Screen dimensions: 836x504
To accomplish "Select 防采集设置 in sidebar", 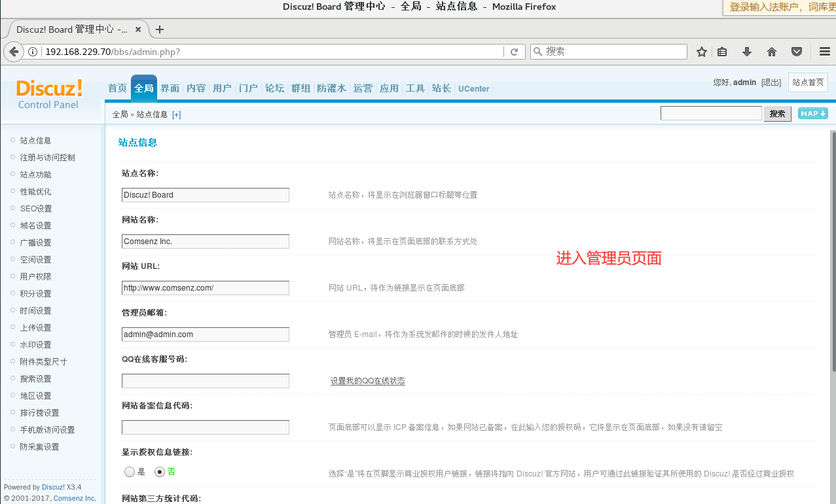I will (39, 447).
